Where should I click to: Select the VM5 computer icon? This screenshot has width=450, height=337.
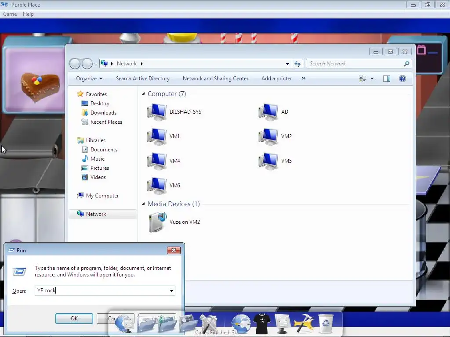point(269,161)
